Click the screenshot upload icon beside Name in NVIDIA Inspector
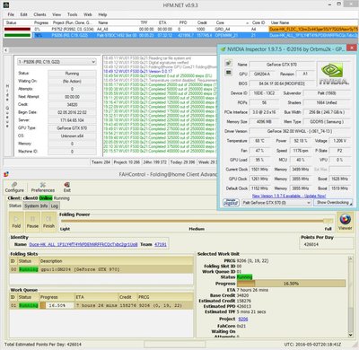359x350 pixels. (229, 63)
